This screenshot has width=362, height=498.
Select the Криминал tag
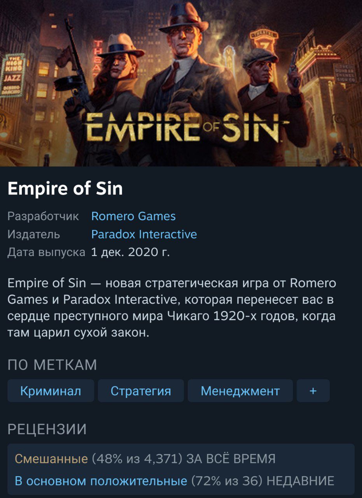click(51, 391)
